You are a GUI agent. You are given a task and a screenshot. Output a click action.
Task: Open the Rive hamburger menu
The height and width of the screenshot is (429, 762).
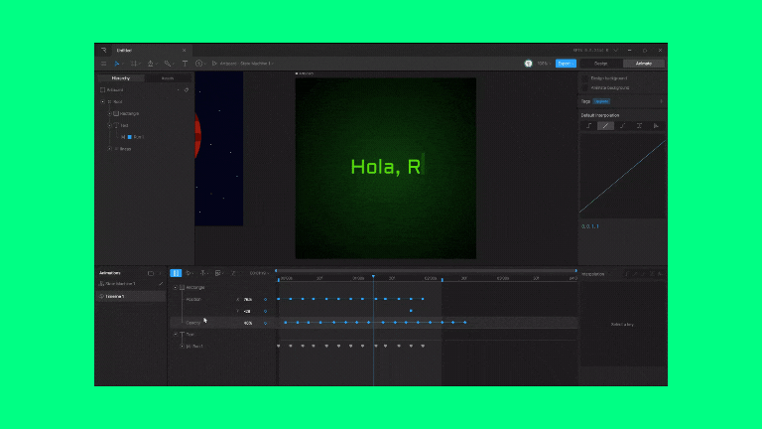point(103,63)
